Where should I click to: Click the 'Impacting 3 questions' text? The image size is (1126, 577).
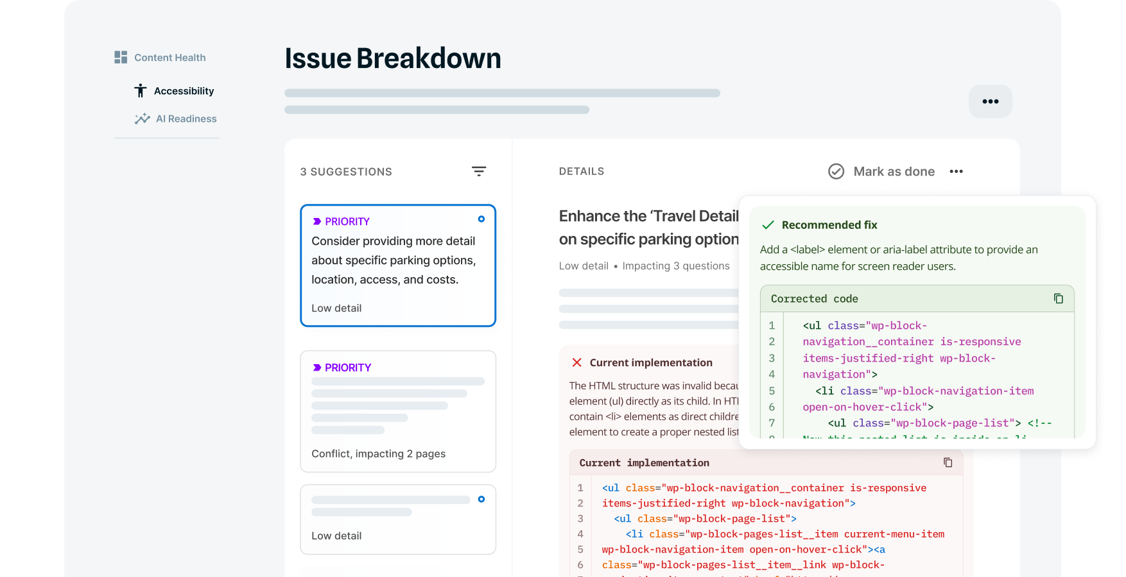[x=676, y=266]
